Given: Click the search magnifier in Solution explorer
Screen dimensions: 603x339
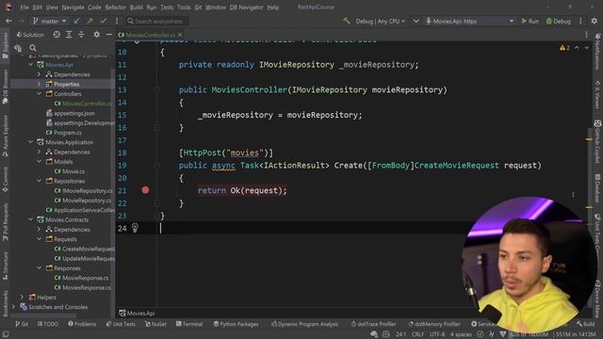Looking at the screenshot, I should (x=33, y=48).
